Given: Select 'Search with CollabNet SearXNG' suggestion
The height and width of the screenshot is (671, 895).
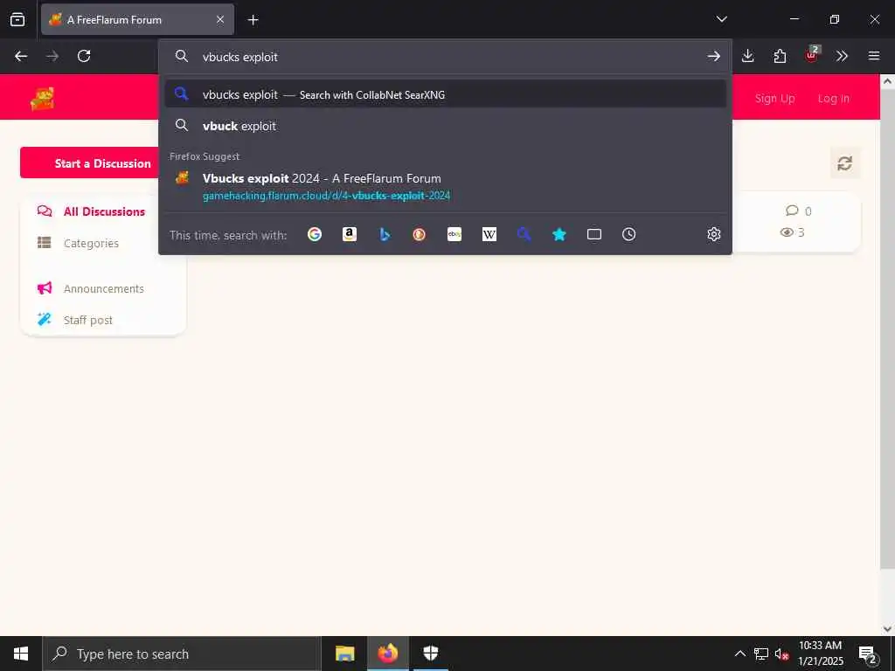Looking at the screenshot, I should pyautogui.click(x=445, y=94).
